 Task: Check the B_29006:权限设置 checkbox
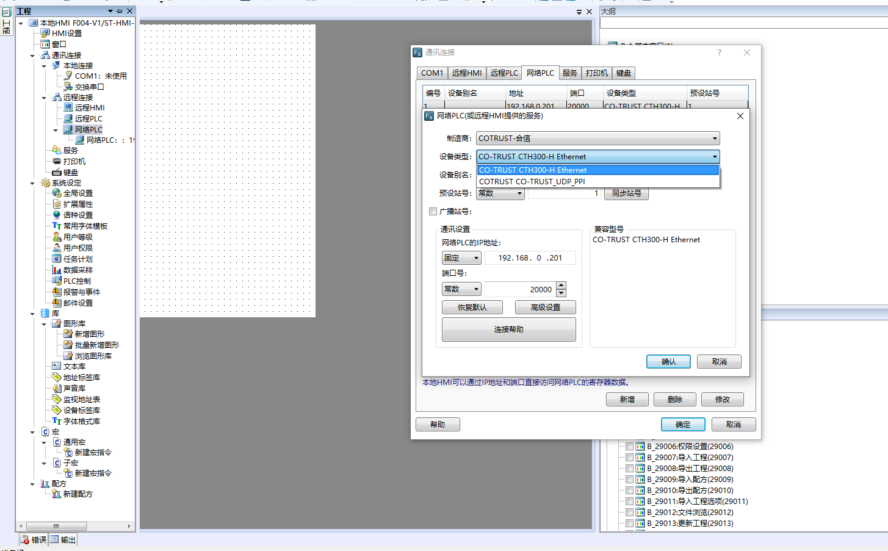pyautogui.click(x=629, y=447)
